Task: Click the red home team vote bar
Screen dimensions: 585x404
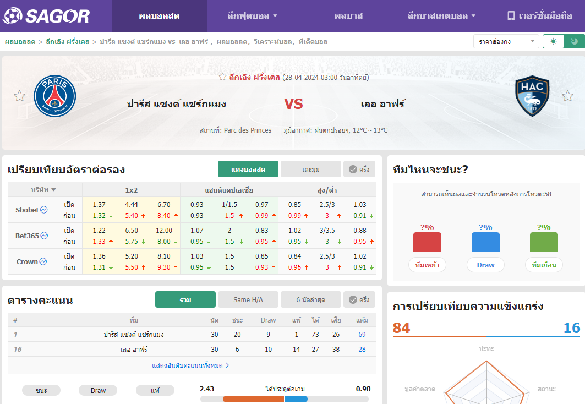Action: (427, 242)
